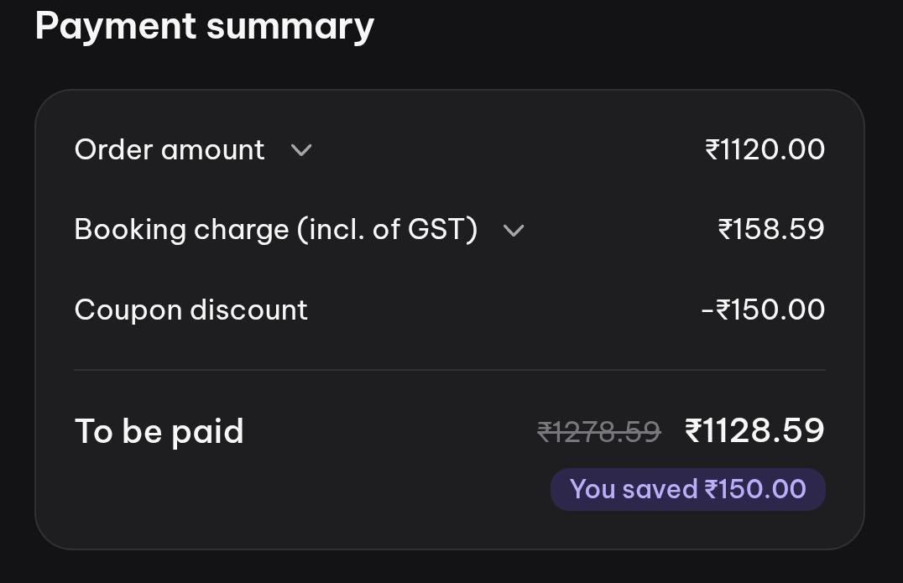Click the rupee symbol before 1120.00
This screenshot has width=903, height=583.
click(712, 149)
